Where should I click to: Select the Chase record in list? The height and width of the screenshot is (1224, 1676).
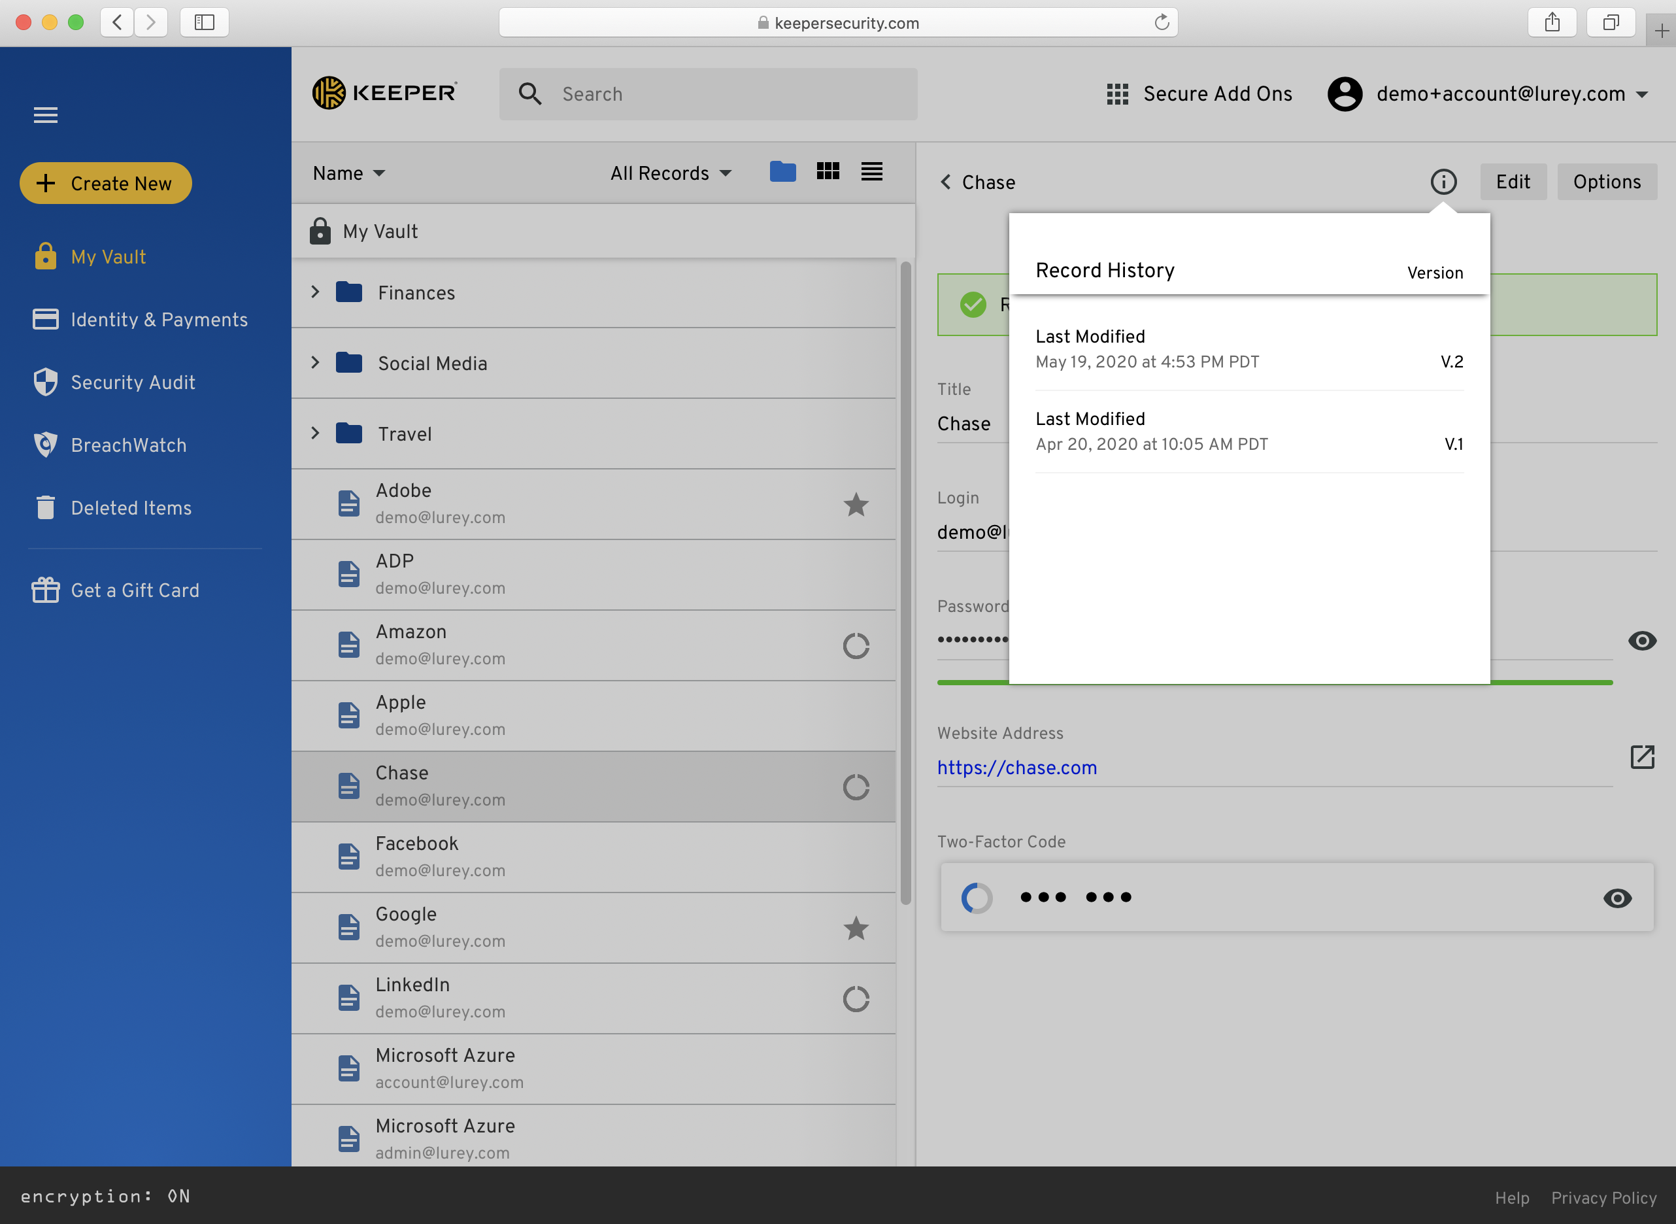594,787
